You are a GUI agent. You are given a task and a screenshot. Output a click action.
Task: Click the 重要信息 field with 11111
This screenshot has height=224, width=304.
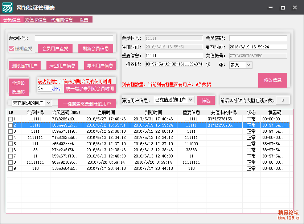tap(174, 56)
